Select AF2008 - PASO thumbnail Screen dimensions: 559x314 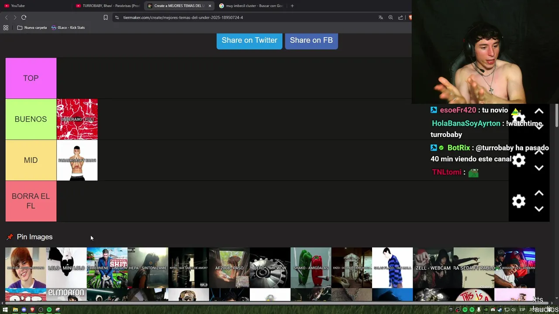click(229, 268)
